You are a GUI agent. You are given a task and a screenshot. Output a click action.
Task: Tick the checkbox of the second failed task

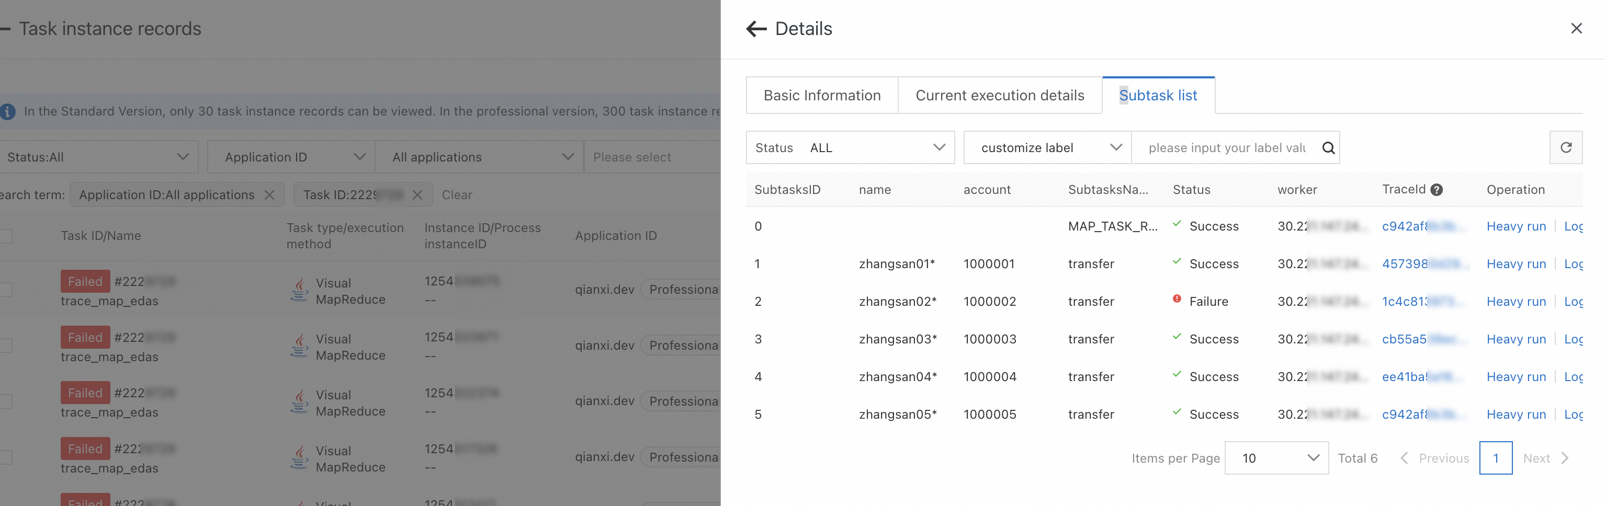(x=6, y=346)
